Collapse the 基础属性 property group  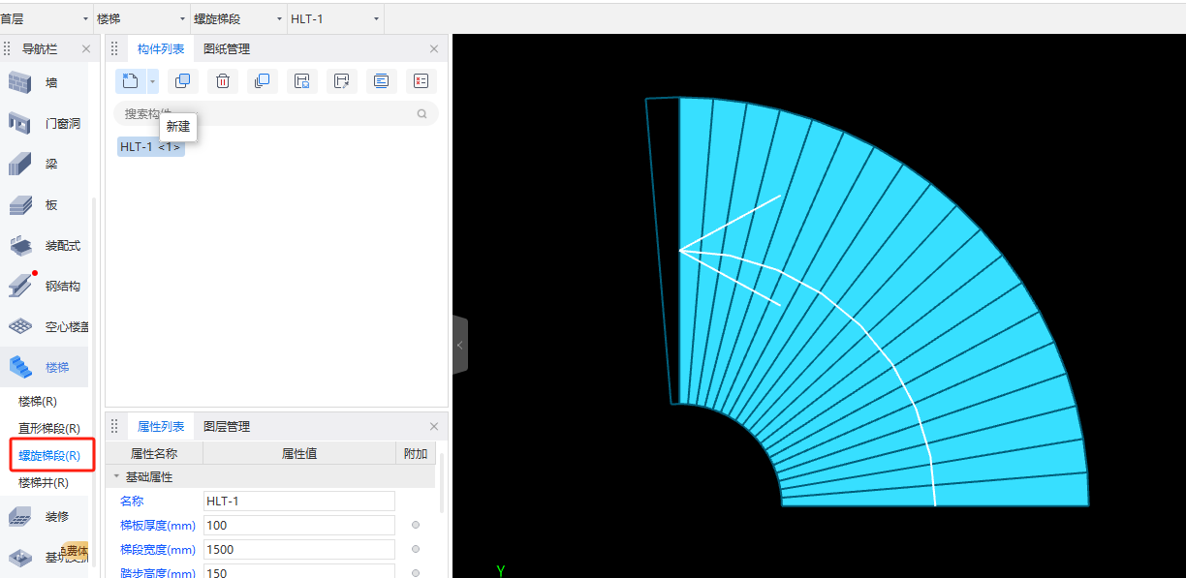point(117,476)
